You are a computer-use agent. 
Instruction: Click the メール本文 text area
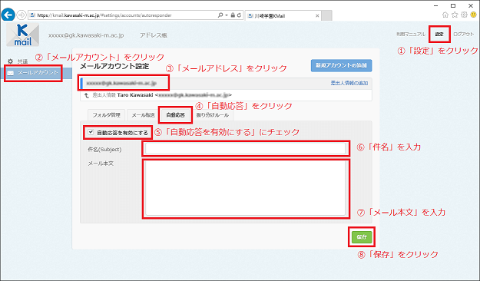tap(246, 188)
